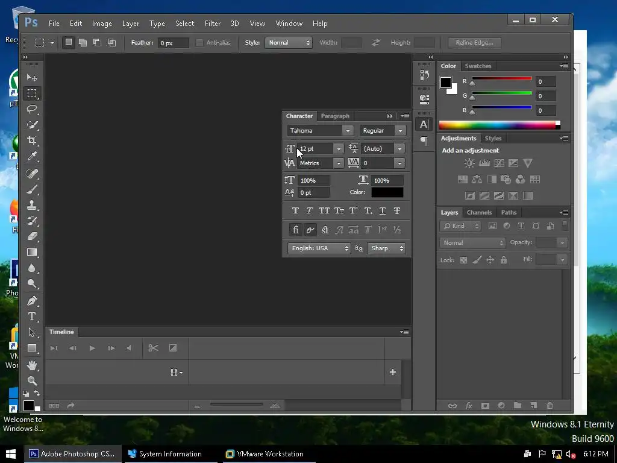
Task: Select the Pen tool
Action: tap(32, 301)
